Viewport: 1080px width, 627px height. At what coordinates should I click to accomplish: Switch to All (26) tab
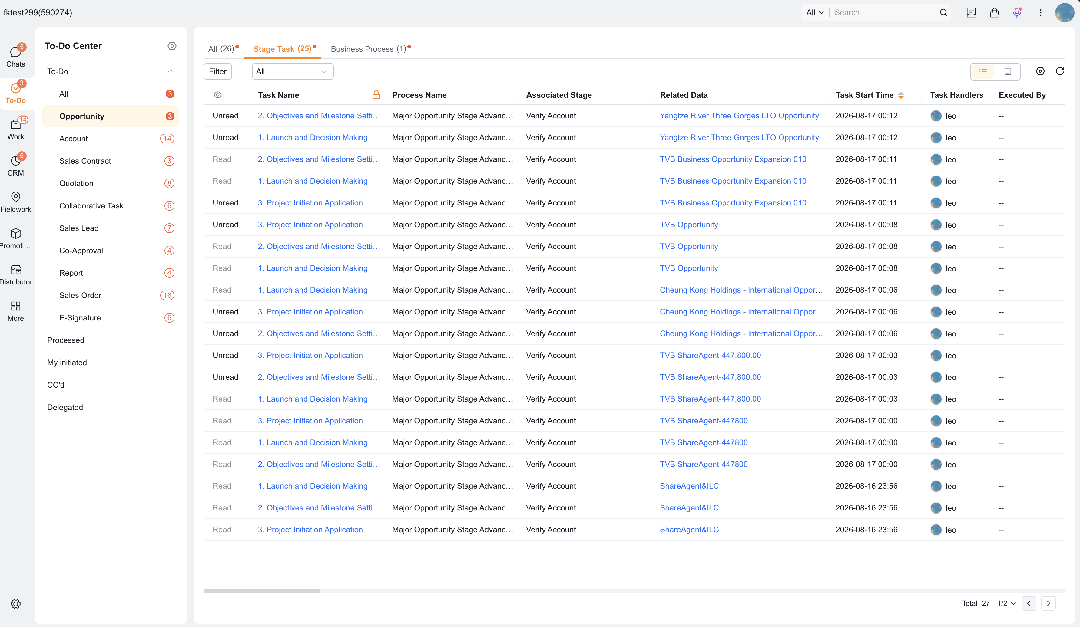221,49
